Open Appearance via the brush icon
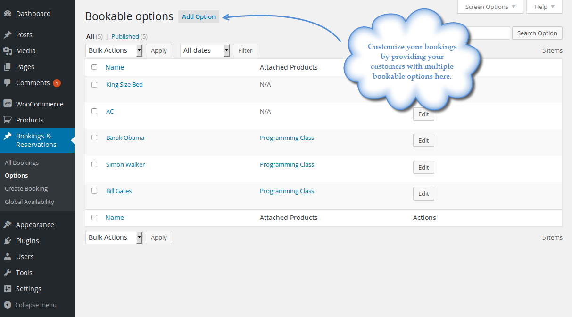The height and width of the screenshot is (317, 572). click(8, 224)
